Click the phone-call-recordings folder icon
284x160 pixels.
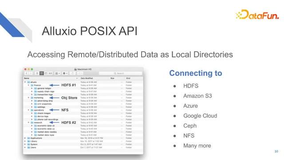point(35,120)
